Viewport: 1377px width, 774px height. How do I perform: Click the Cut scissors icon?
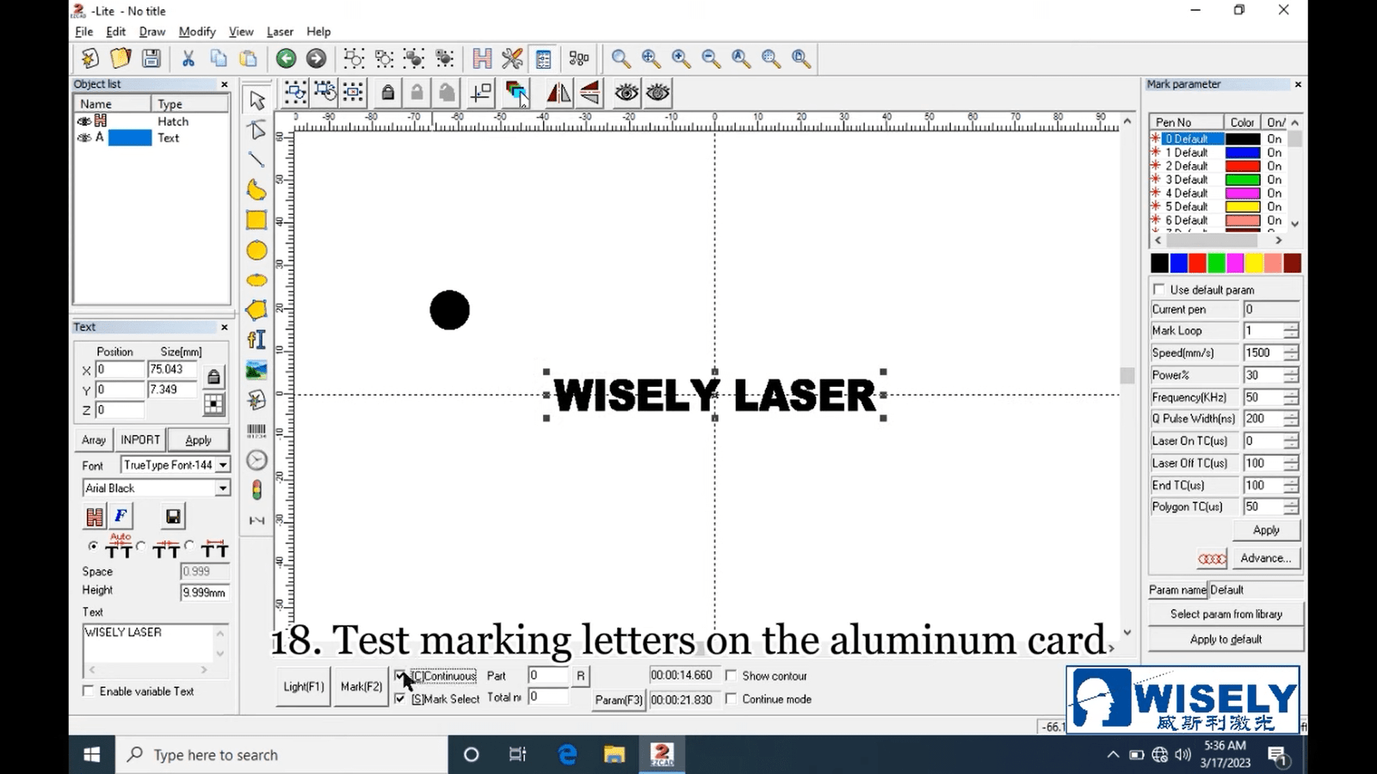coord(188,58)
